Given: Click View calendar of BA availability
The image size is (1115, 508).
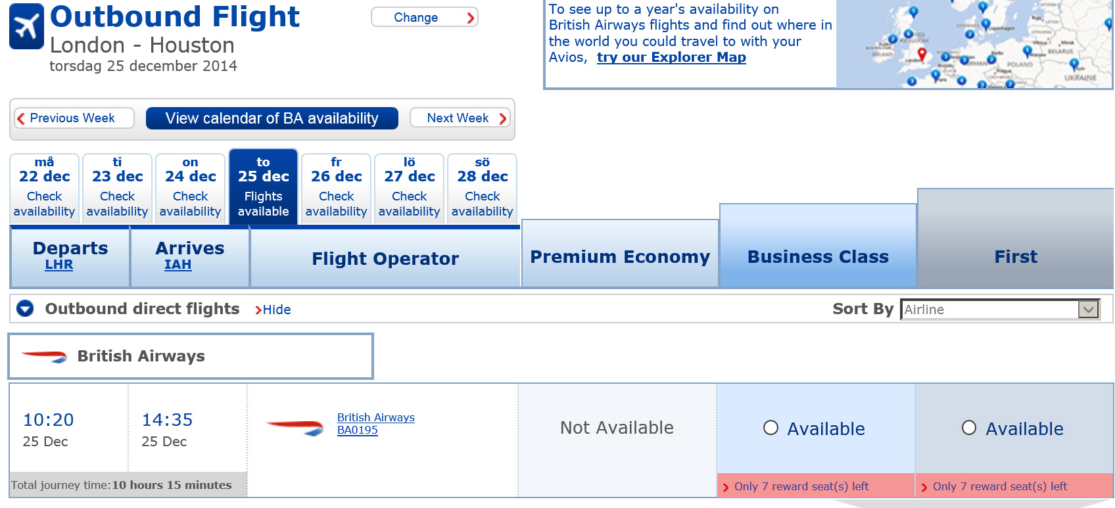Looking at the screenshot, I should (272, 118).
